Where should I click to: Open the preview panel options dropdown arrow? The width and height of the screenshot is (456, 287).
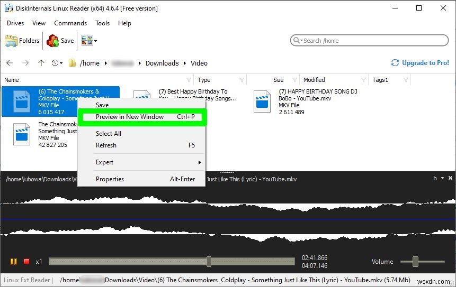(442, 178)
